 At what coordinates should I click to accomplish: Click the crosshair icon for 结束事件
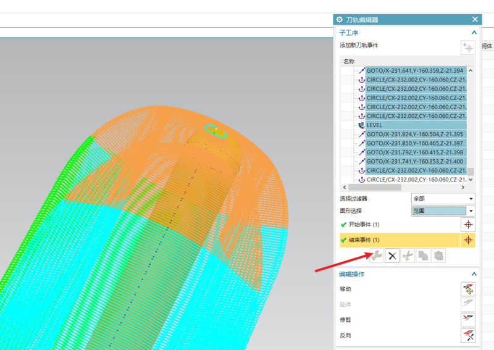pyautogui.click(x=468, y=240)
